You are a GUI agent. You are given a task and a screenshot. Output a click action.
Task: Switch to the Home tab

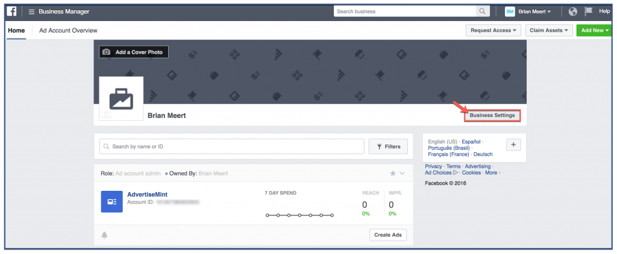[x=16, y=30]
